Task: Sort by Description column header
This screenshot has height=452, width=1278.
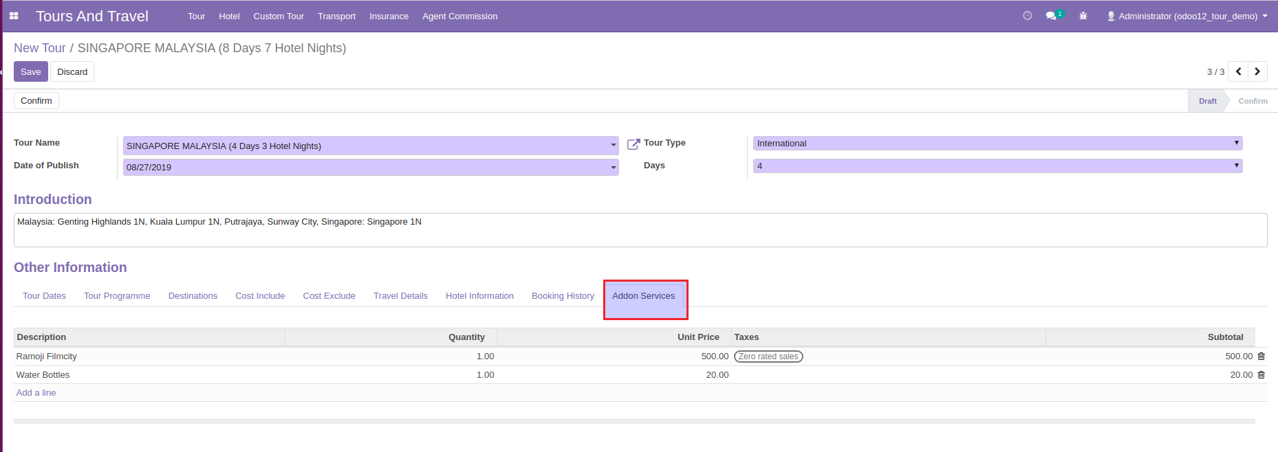Action: tap(149, 337)
